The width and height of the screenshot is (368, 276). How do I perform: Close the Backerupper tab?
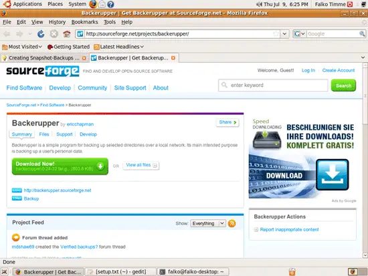click(173, 58)
